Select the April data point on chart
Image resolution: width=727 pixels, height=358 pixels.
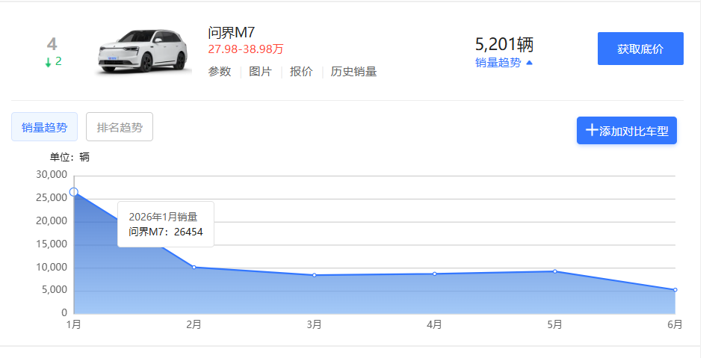(x=434, y=274)
